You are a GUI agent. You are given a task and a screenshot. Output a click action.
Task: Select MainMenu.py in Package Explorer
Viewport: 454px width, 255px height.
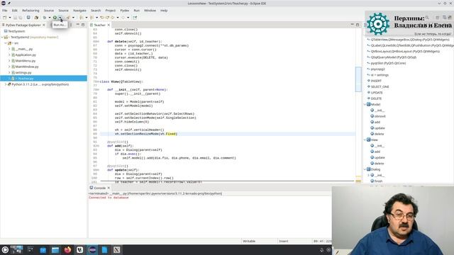[x=26, y=61]
